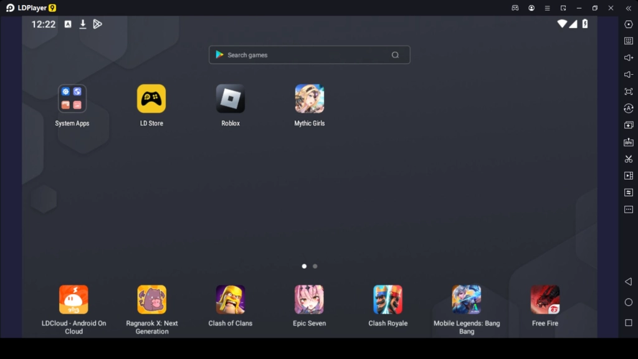The image size is (638, 359).
Task: Open the multi-instance add window icon
Action: point(628,125)
